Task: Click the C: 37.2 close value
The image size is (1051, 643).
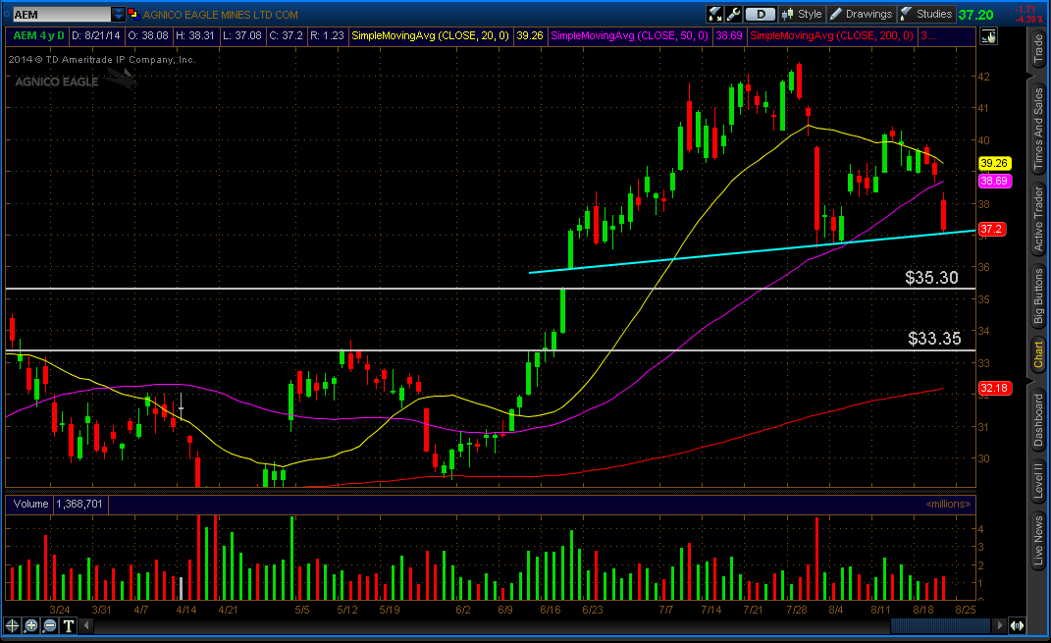Action: click(287, 35)
